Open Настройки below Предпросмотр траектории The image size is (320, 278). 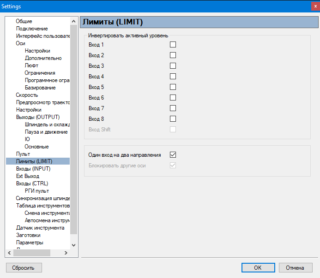(29, 110)
